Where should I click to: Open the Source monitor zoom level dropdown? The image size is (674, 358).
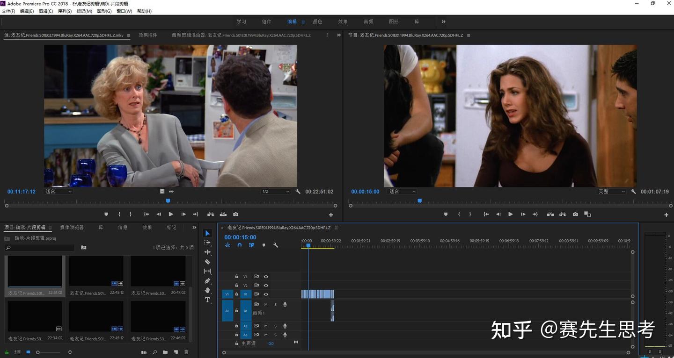click(x=59, y=192)
